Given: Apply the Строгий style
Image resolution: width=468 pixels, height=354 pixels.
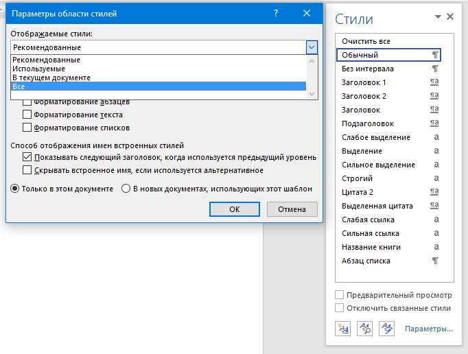Looking at the screenshot, I should 388,178.
